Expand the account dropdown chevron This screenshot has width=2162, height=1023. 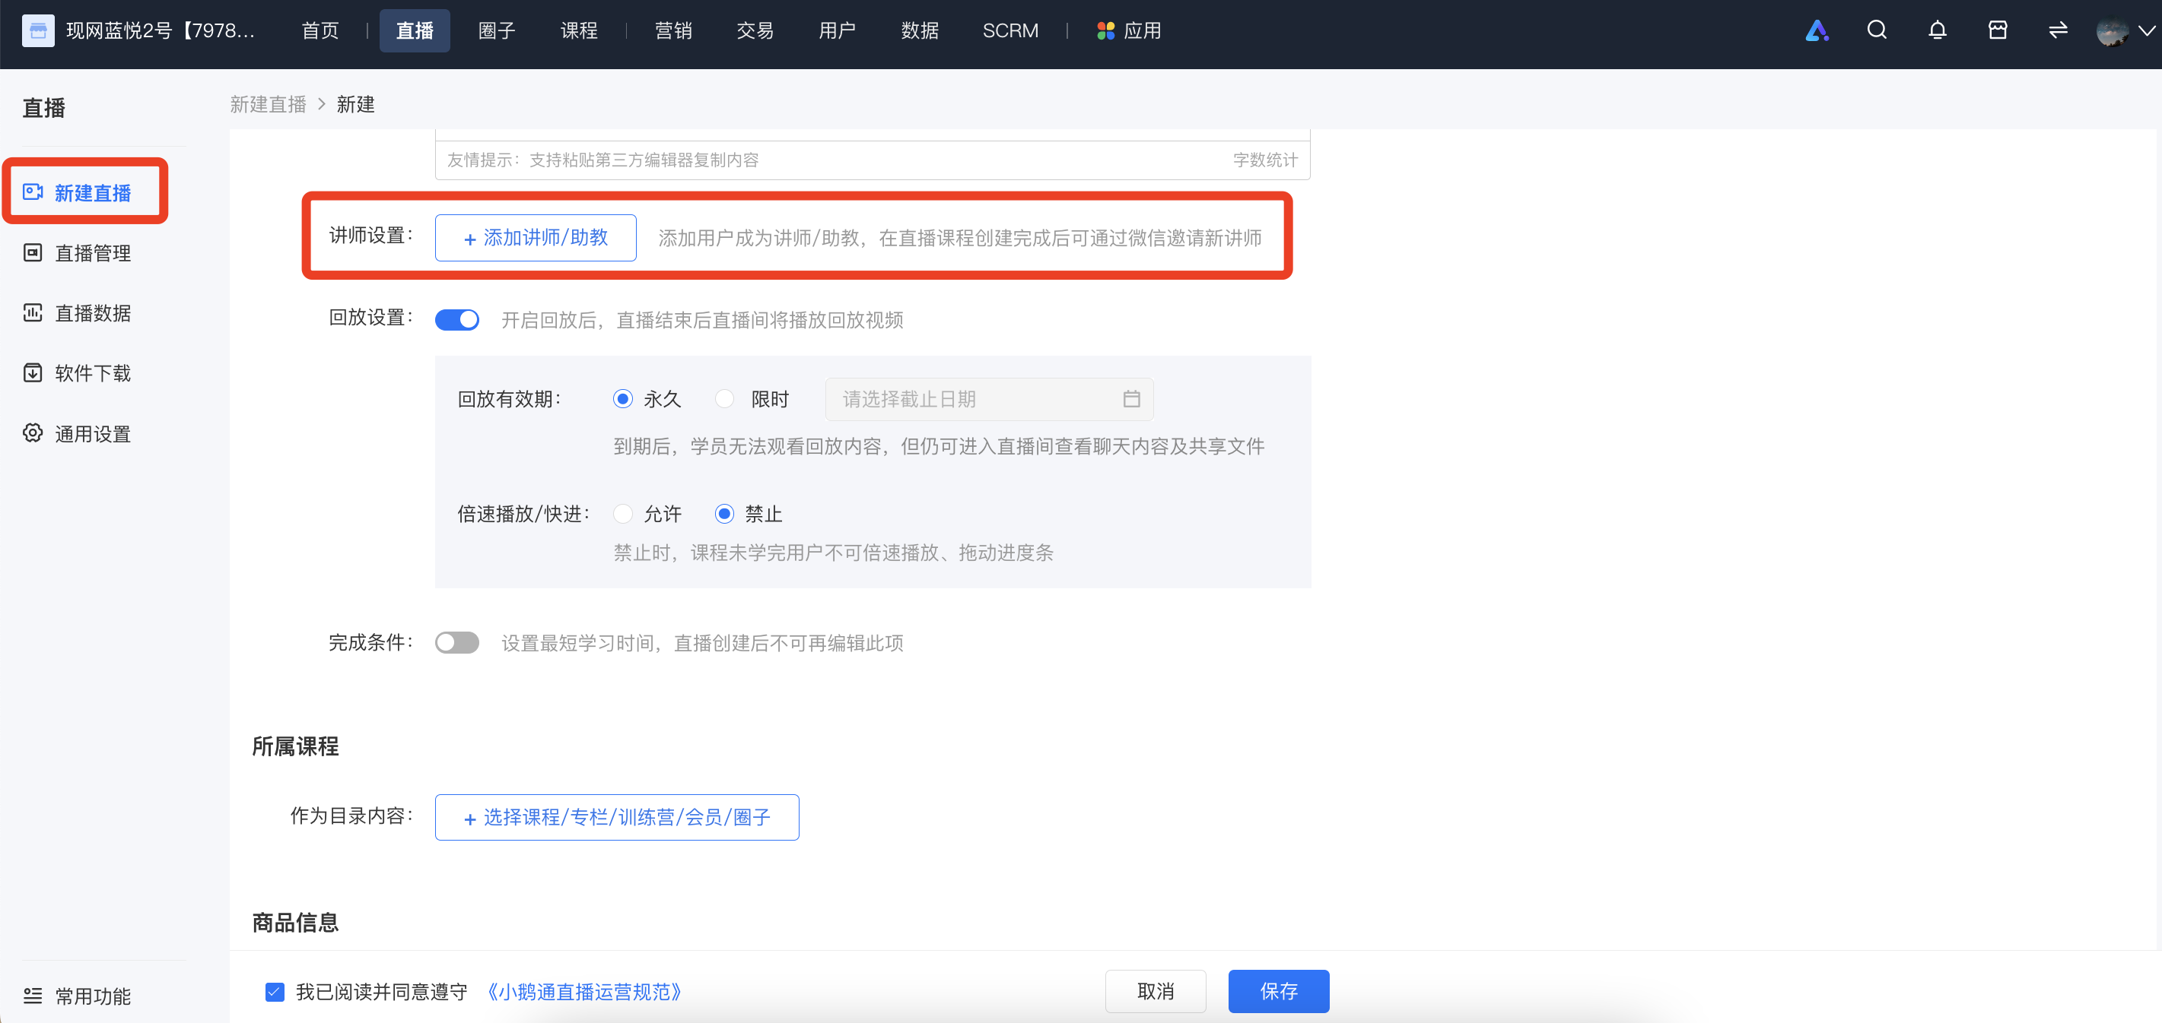tap(2146, 31)
